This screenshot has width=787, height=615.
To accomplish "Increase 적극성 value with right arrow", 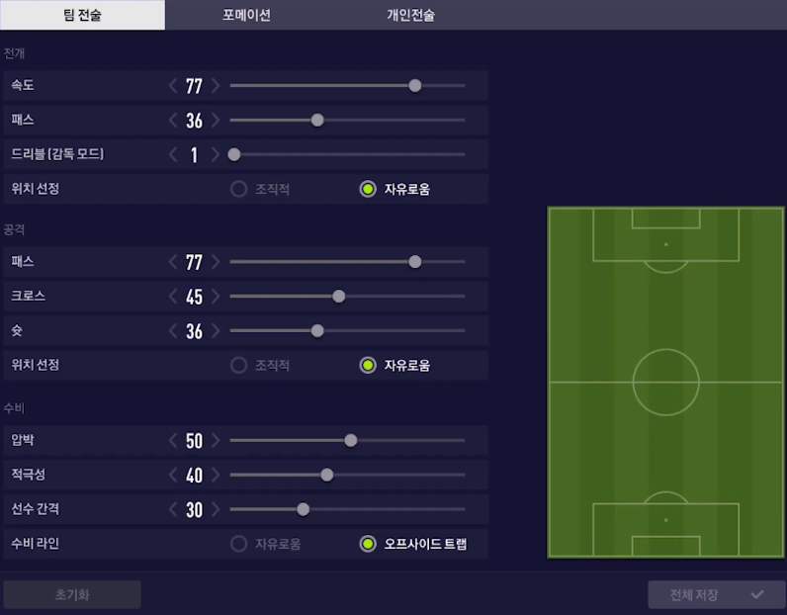I will click(216, 476).
